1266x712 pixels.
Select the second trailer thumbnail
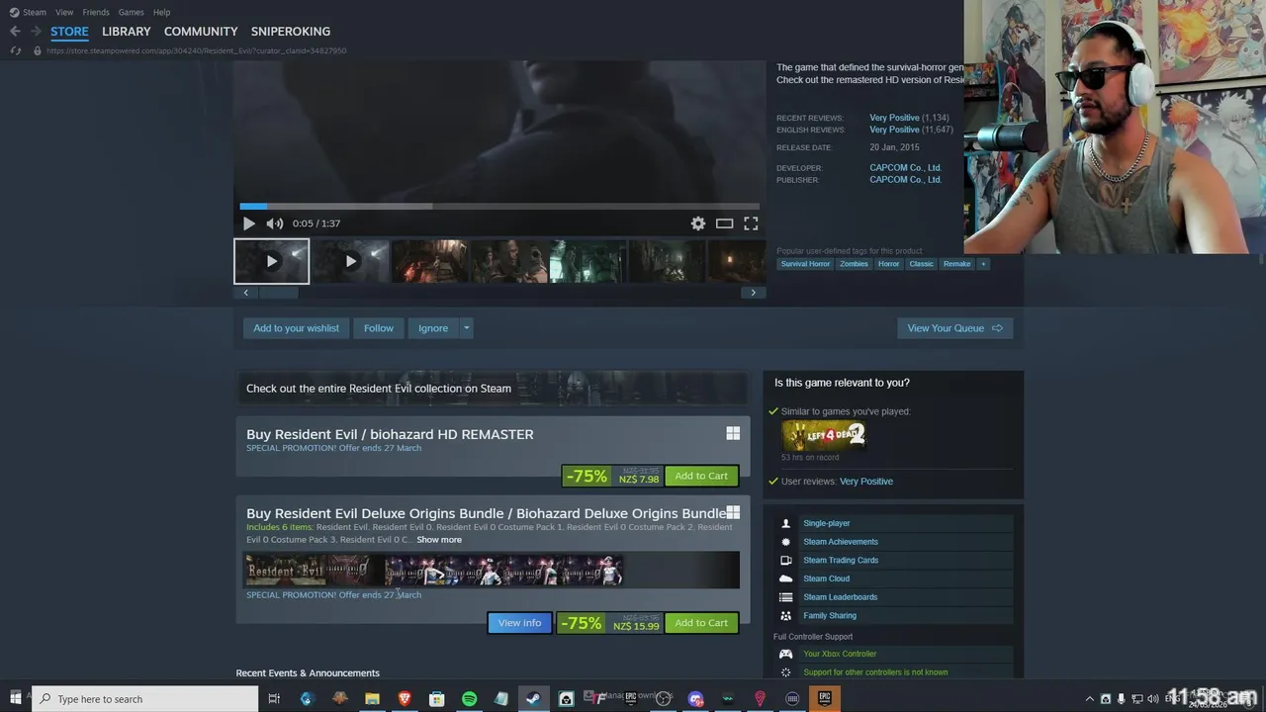pyautogui.click(x=350, y=261)
